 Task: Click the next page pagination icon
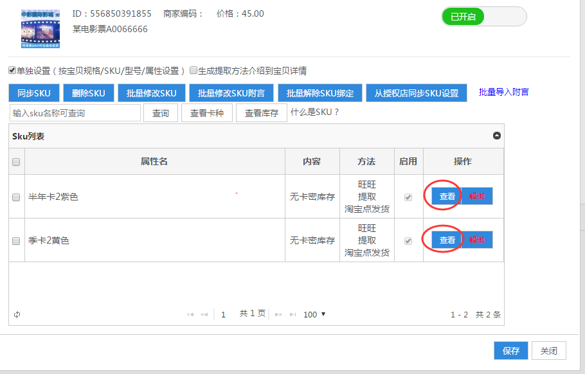point(278,315)
